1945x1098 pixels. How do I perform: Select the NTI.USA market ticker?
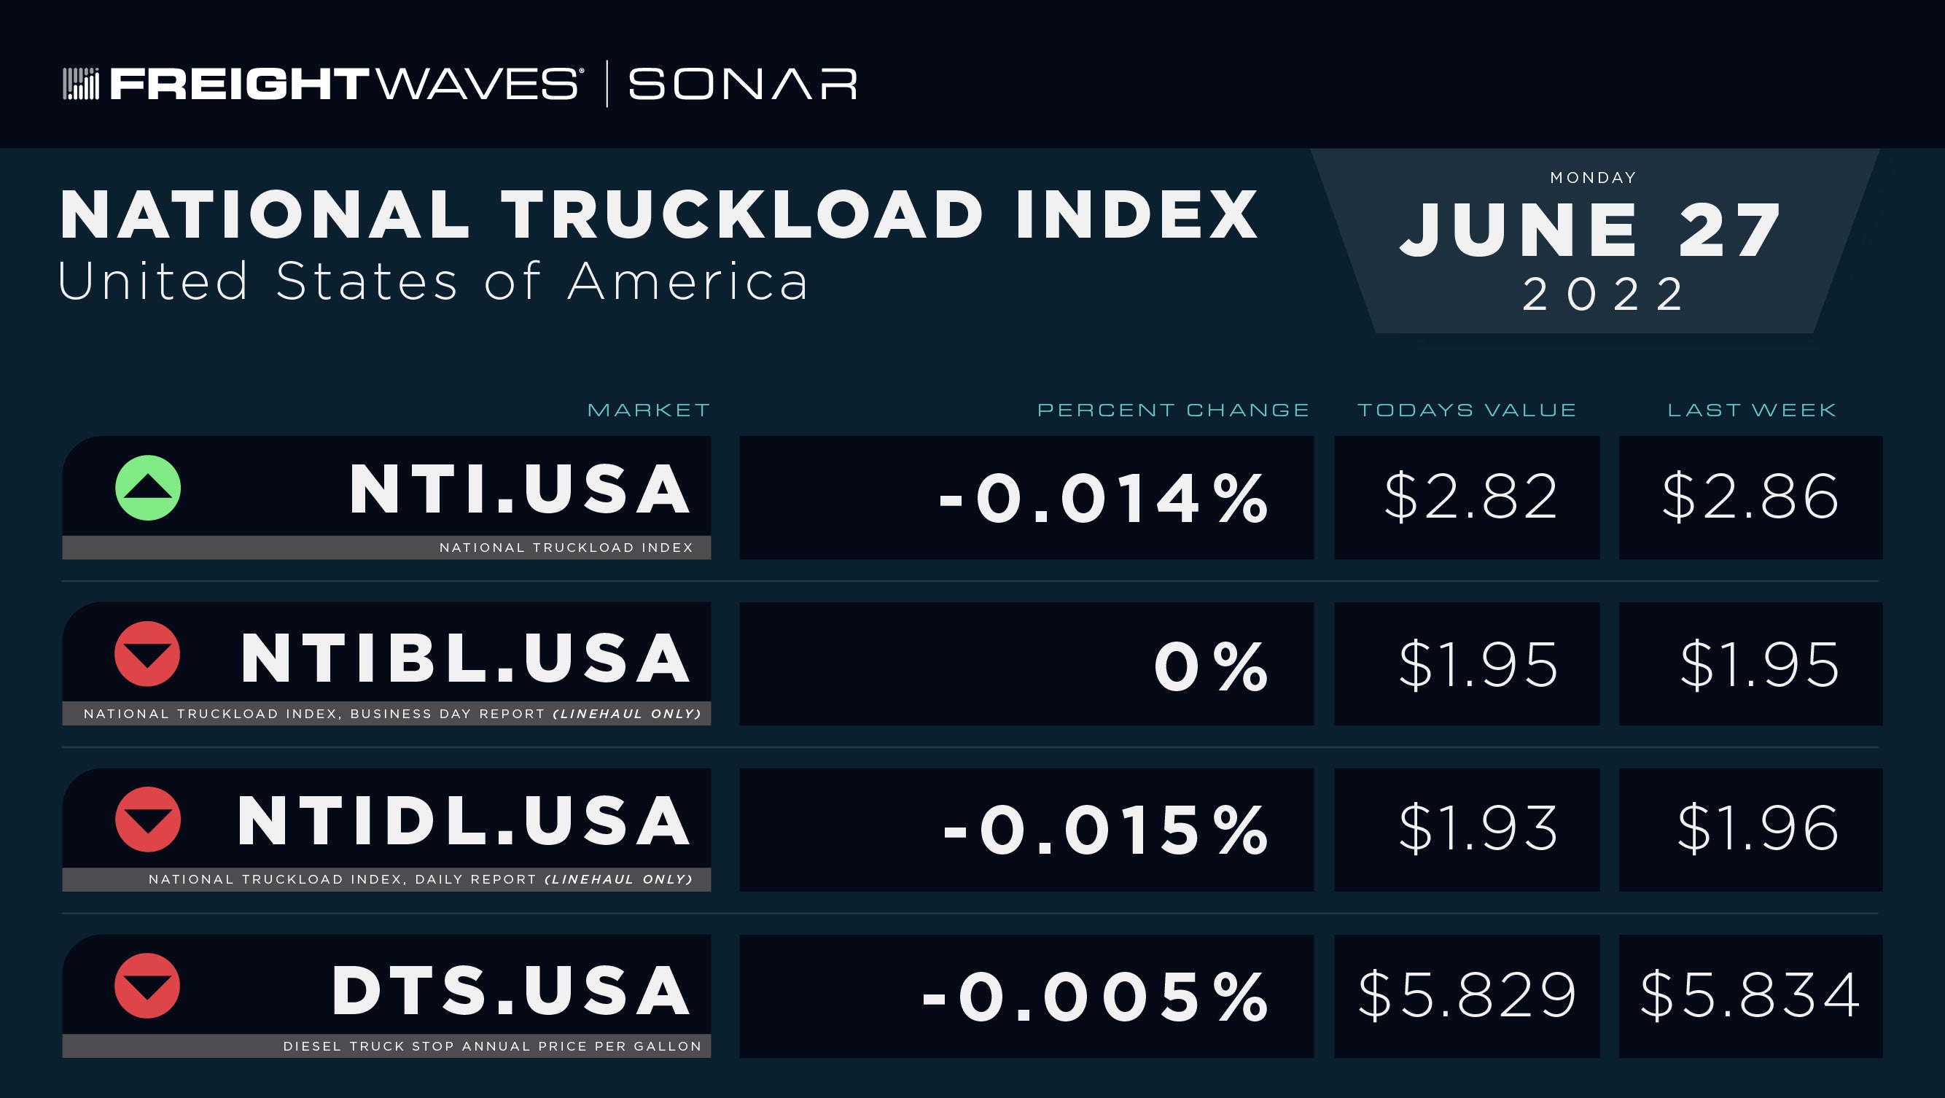click(520, 489)
